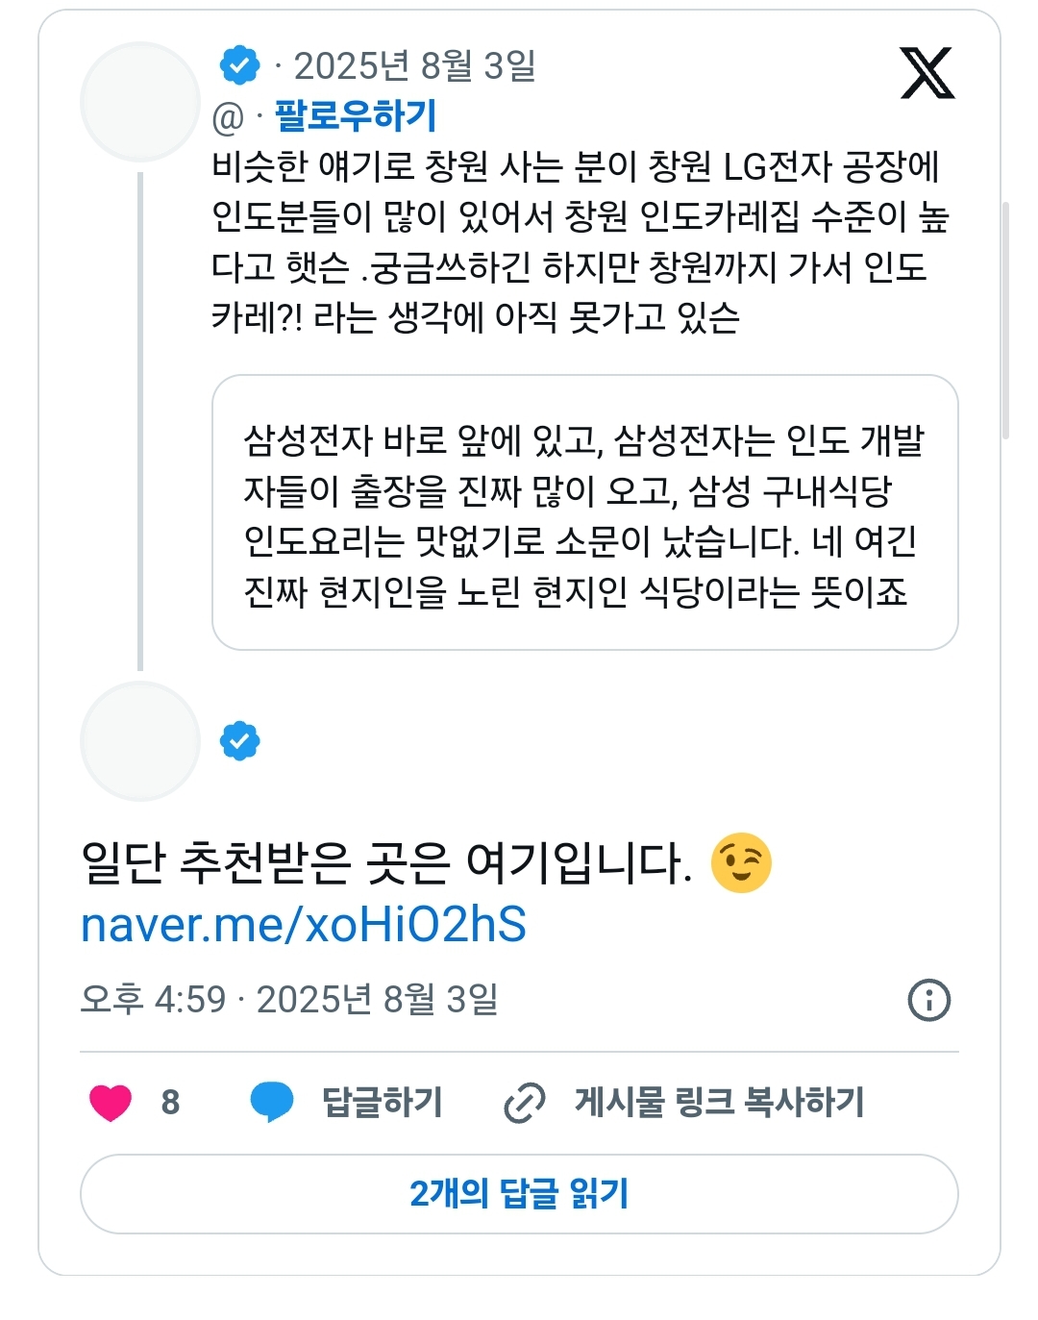Click the chain link copy icon

(x=525, y=1102)
